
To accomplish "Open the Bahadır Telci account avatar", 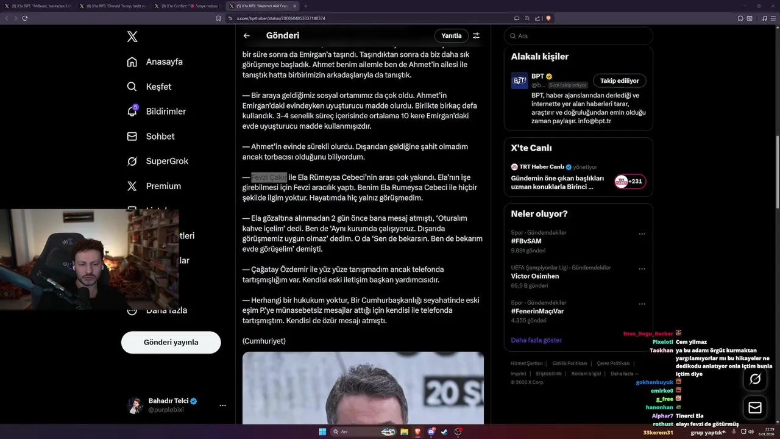I will point(135,405).
